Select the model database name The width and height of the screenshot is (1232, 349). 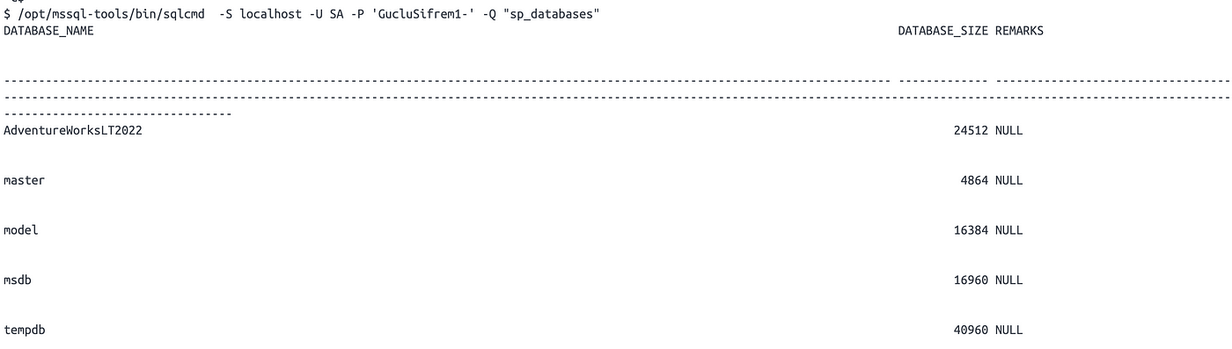(20, 230)
